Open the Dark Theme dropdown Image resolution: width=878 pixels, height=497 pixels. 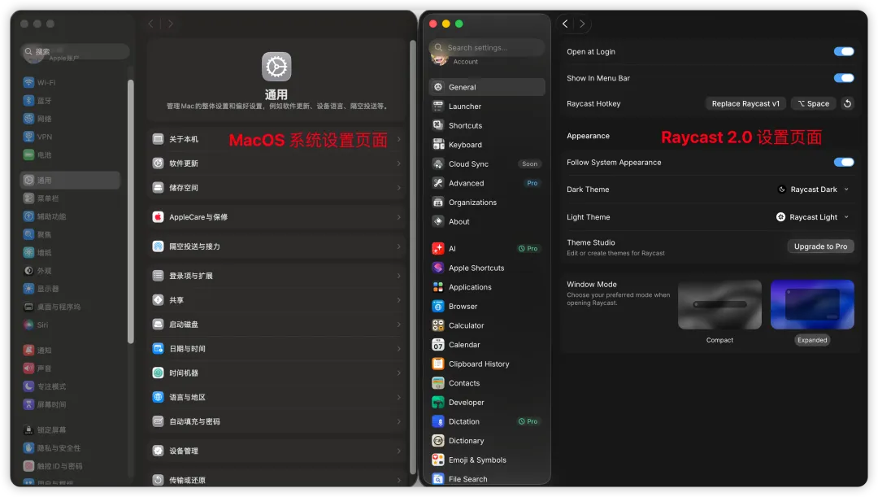tap(814, 190)
